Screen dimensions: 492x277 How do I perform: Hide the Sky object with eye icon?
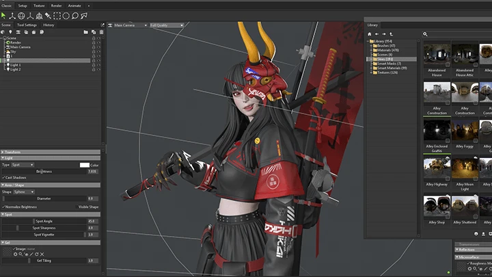98,51
